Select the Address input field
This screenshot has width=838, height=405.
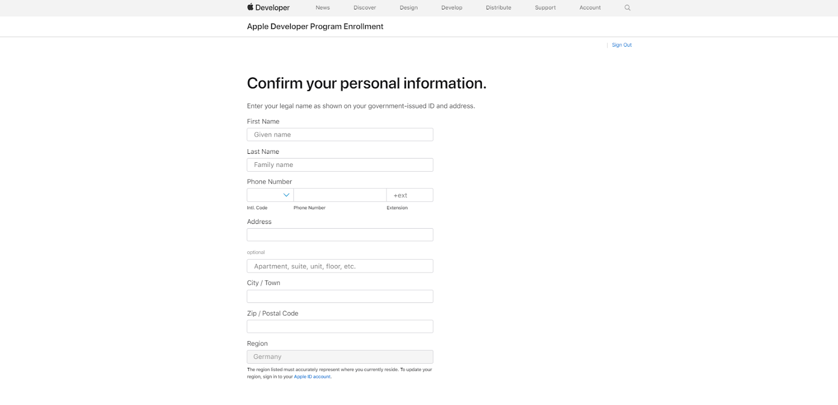pos(340,235)
